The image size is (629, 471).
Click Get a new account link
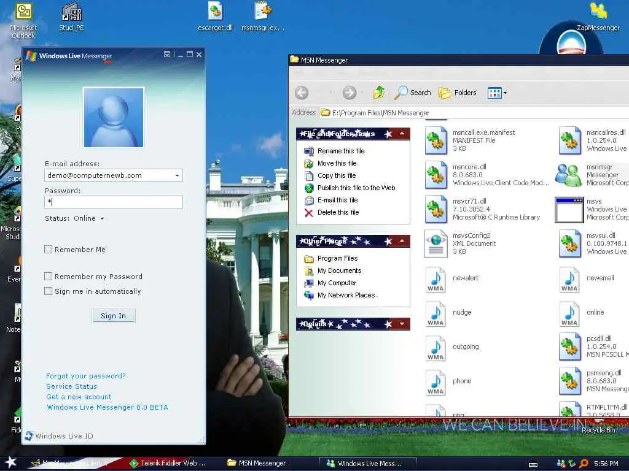click(79, 397)
